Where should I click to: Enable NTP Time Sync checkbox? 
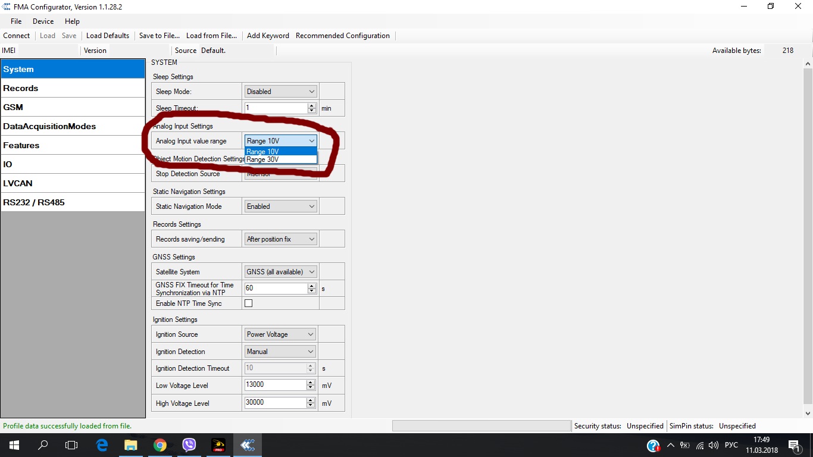249,303
